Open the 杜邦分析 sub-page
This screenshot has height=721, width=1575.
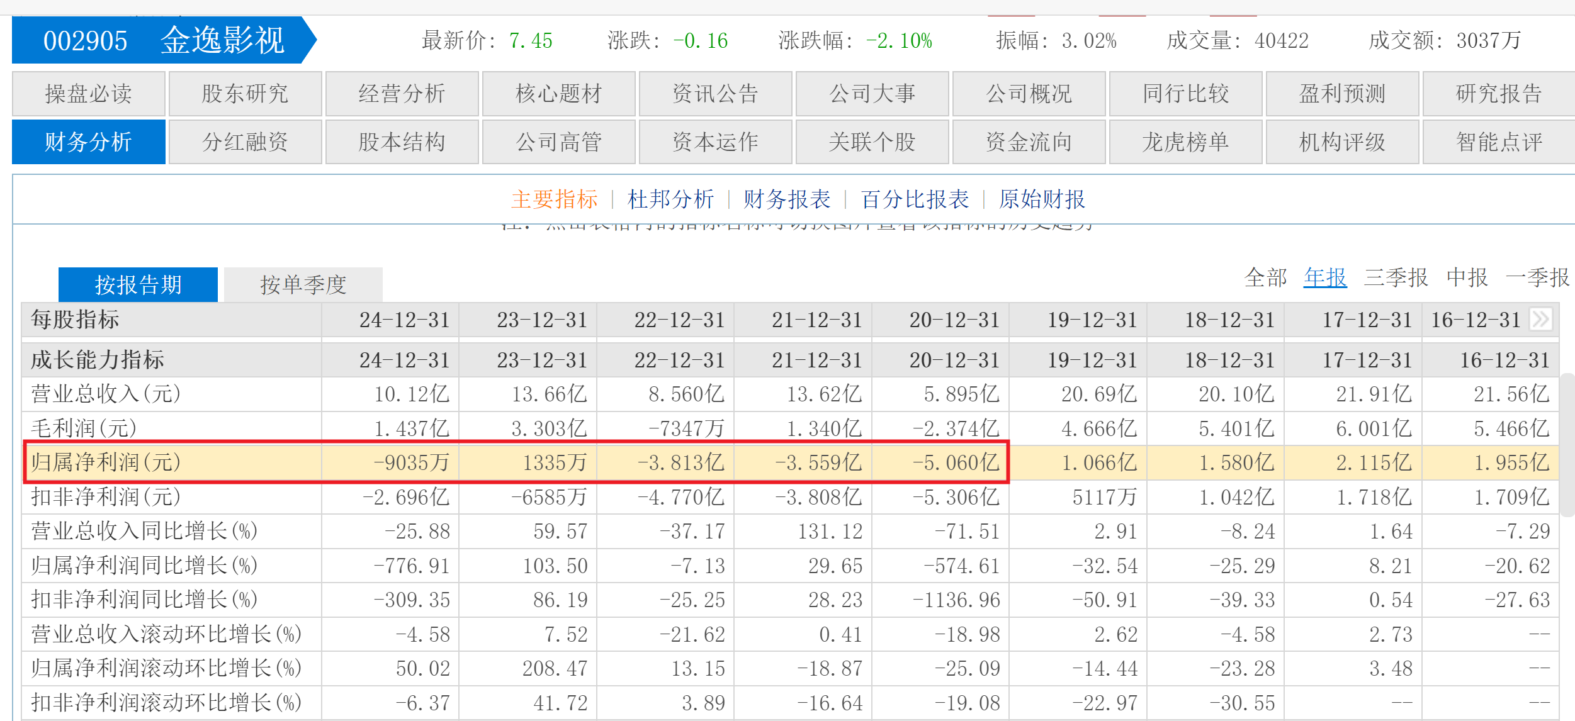pyautogui.click(x=670, y=199)
